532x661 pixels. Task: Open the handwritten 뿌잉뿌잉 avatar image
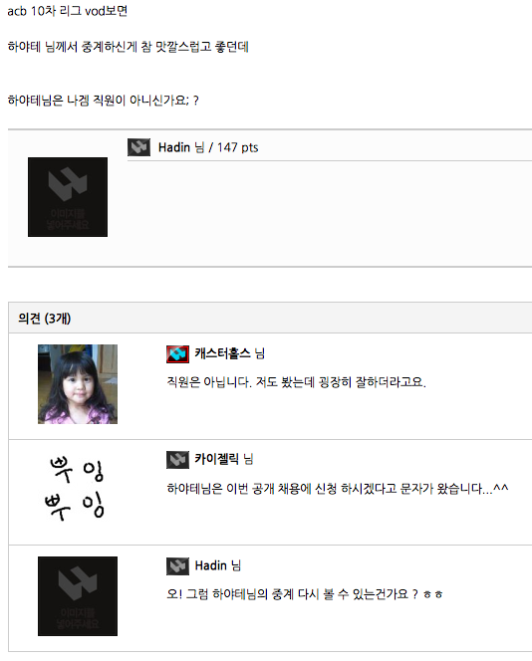(78, 488)
